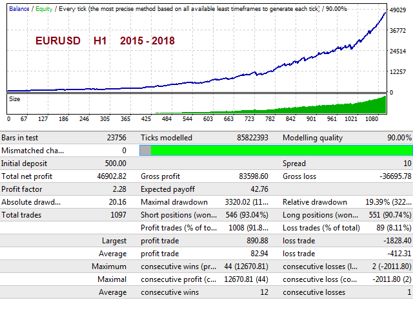Viewport: 413px width, 309px height.
Task: Click the Total net profit label
Action: click(27, 176)
